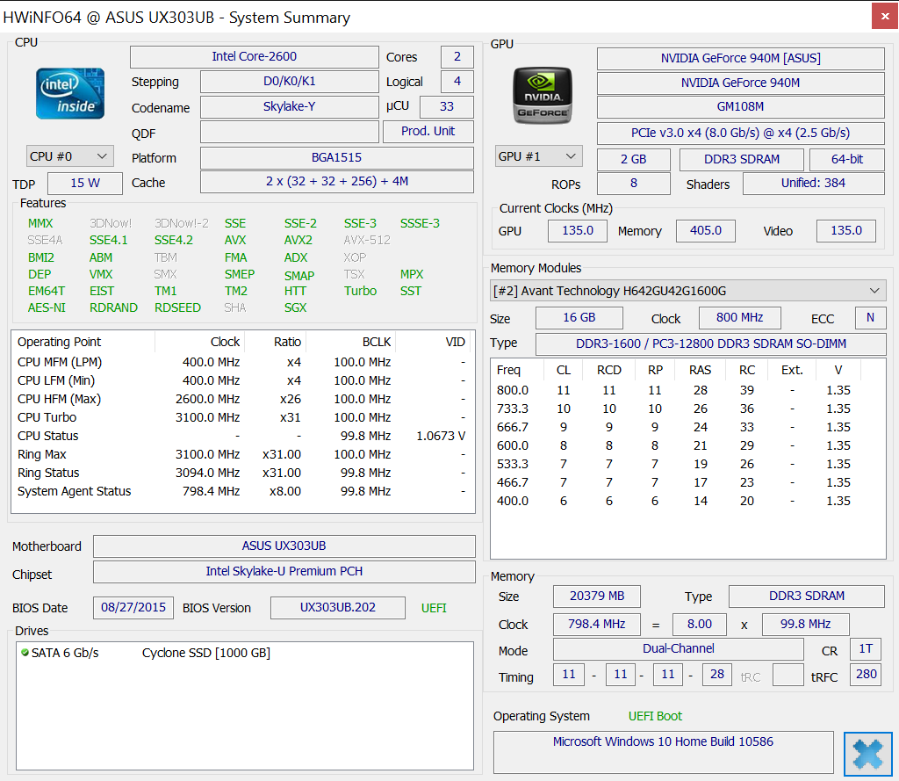Click the Cores value 2
The height and width of the screenshot is (781, 899).
[457, 57]
